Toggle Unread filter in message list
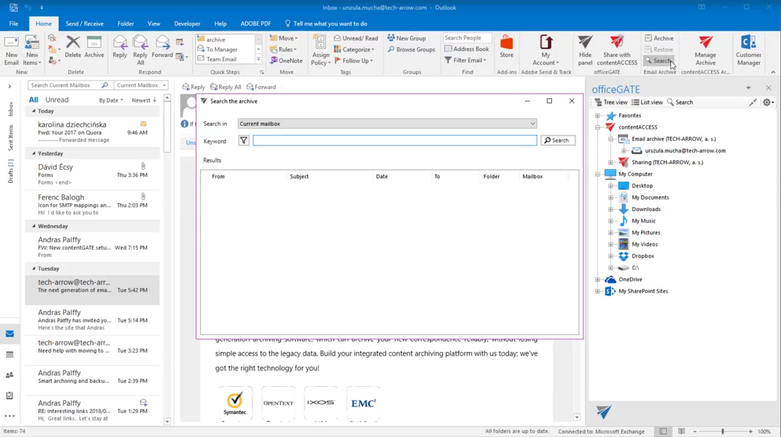Viewport: 781px width, 437px height. [x=57, y=99]
